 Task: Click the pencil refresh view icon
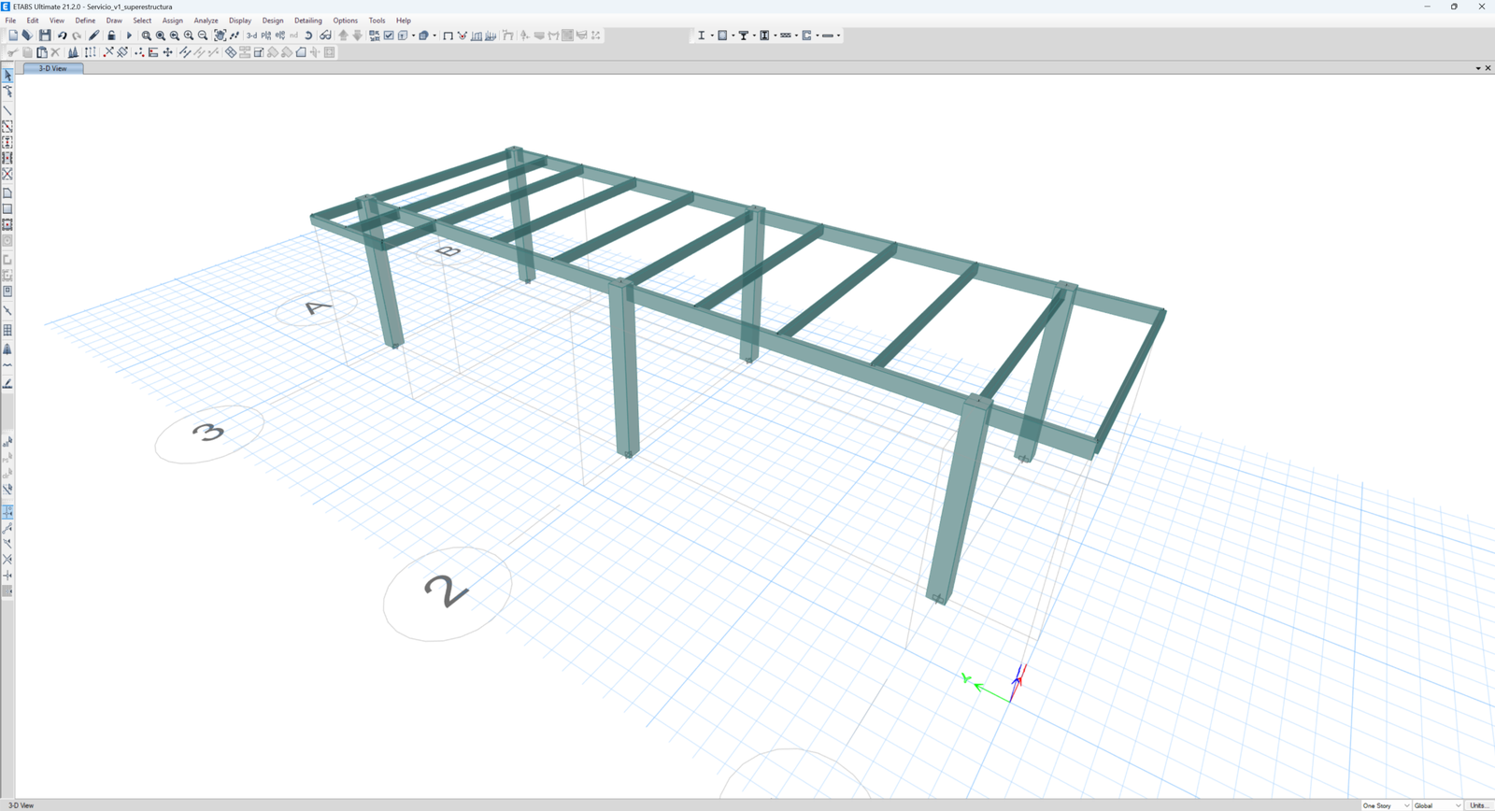(93, 36)
